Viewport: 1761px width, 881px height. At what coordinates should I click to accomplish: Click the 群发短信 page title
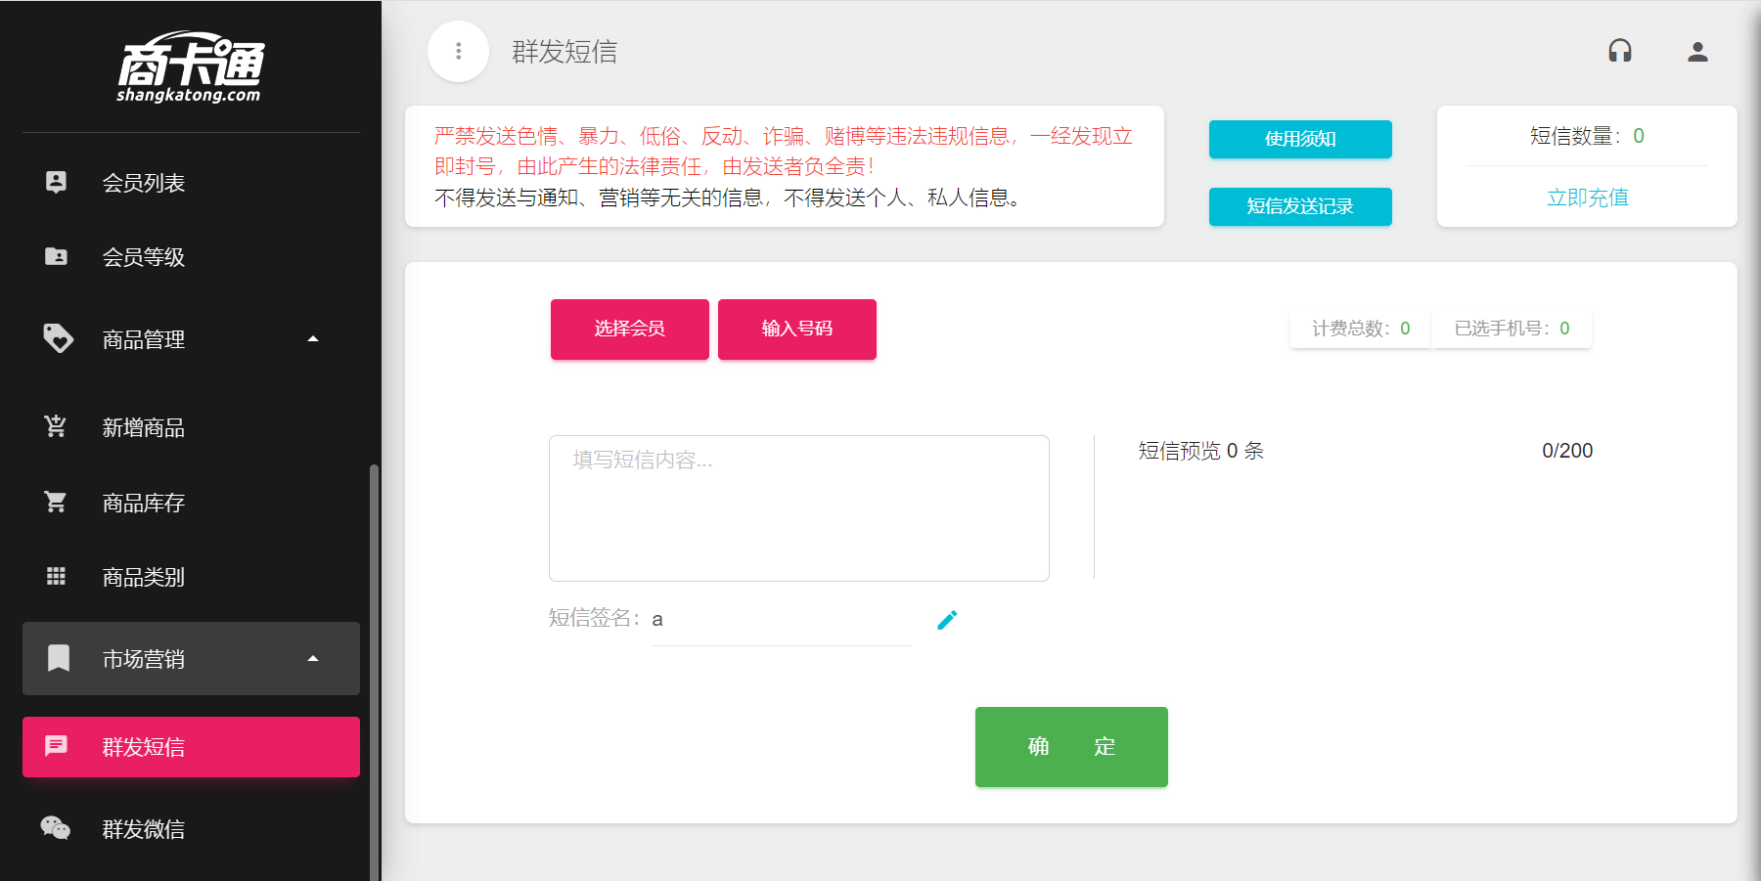coord(564,52)
